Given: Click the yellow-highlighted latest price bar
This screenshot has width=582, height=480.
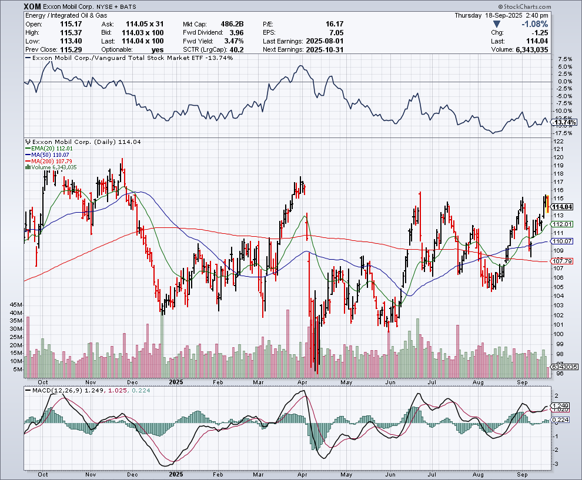Looking at the screenshot, I should [x=548, y=204].
